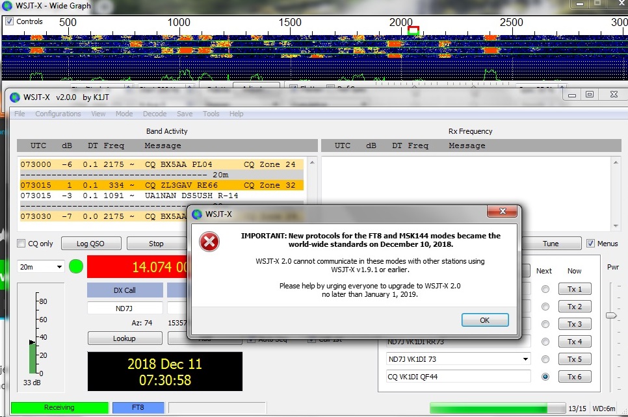Image resolution: width=628 pixels, height=417 pixels.
Task: Open the 20m band dropdown
Action: [40, 267]
